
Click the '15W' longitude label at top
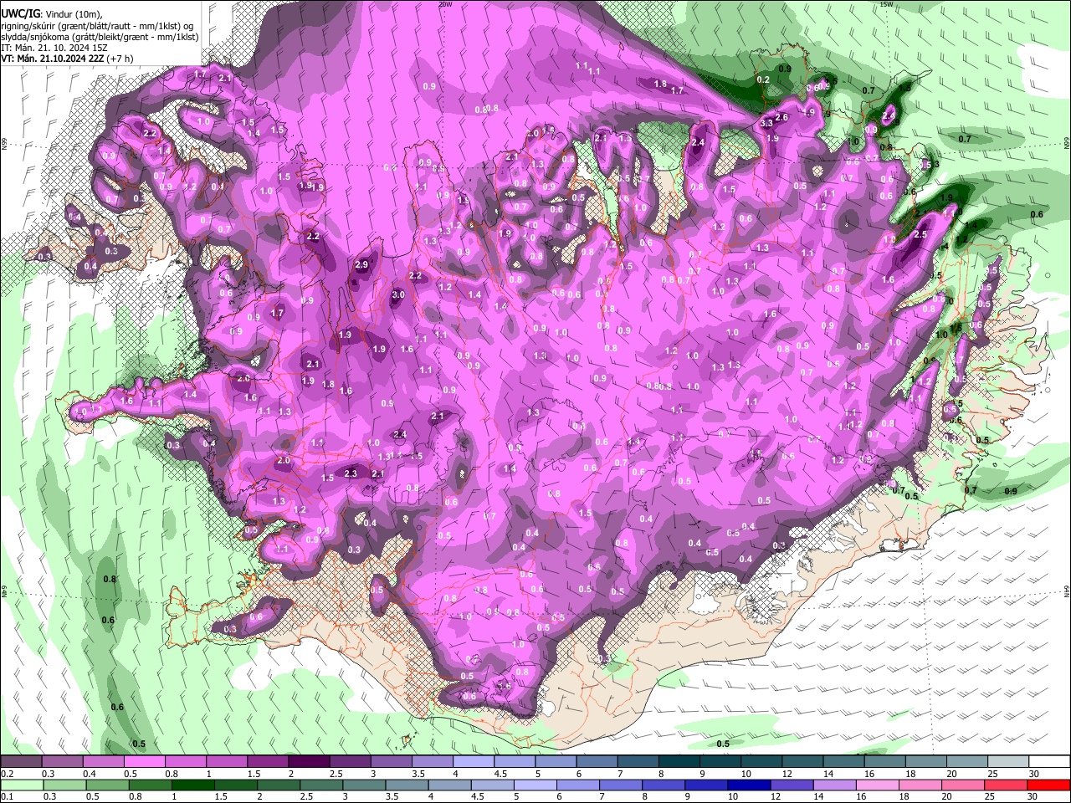[887, 3]
